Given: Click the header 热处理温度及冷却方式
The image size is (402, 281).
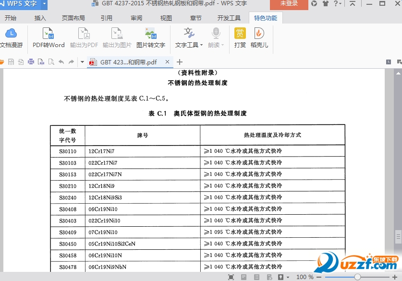Looking at the screenshot, I should click(x=272, y=135).
